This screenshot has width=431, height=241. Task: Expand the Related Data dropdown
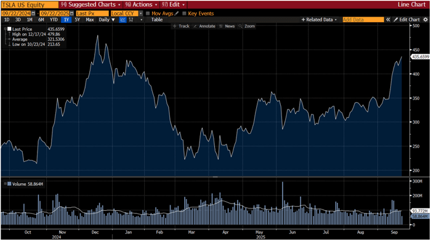(x=319, y=20)
